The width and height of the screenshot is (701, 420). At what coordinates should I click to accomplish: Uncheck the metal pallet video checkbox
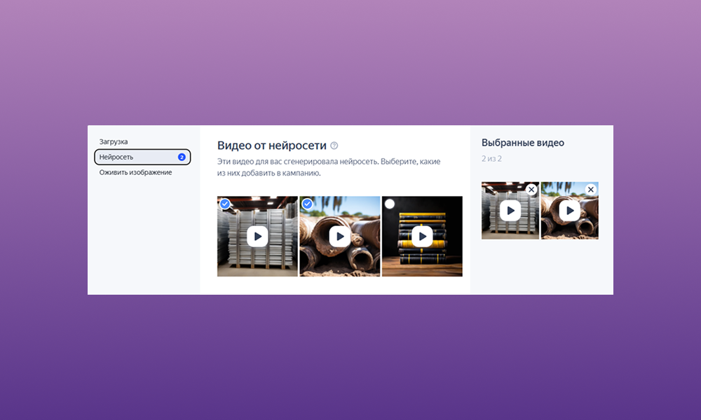225,204
